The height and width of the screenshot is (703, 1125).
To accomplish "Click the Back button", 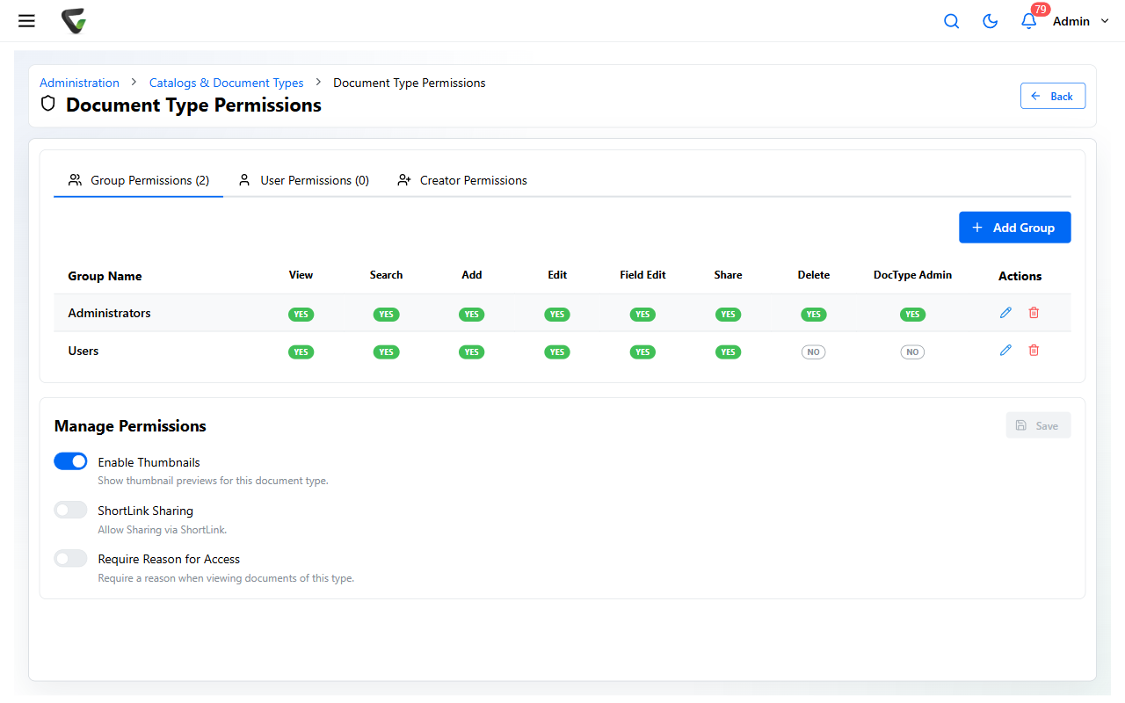I will click(1053, 96).
